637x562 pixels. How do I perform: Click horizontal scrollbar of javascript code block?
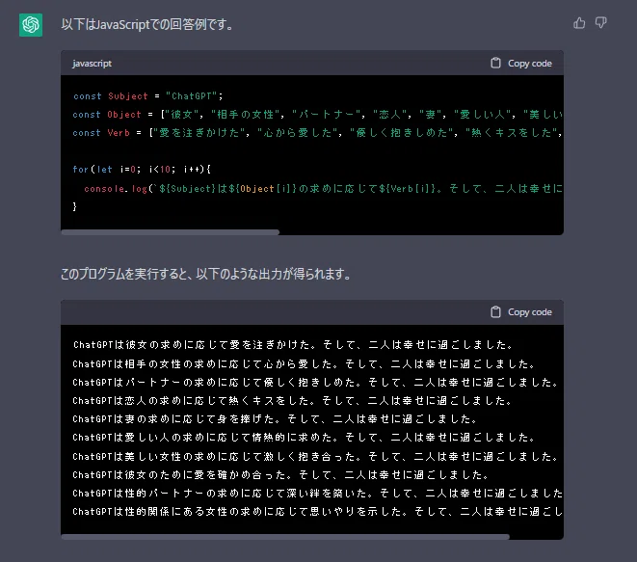click(x=171, y=232)
